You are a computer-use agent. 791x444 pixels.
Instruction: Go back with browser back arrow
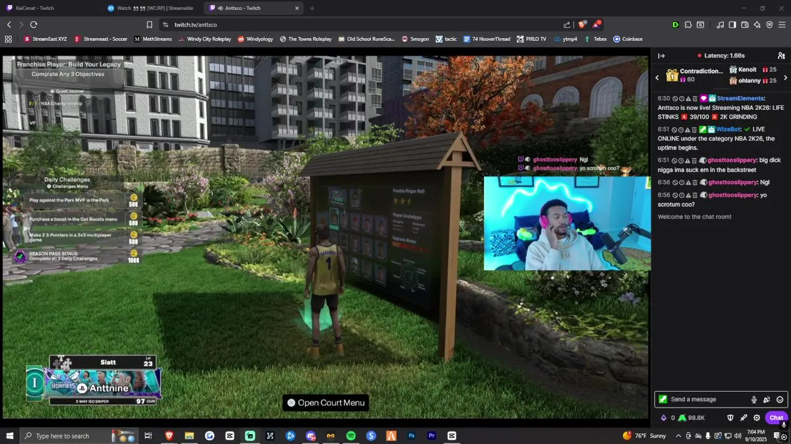click(9, 25)
